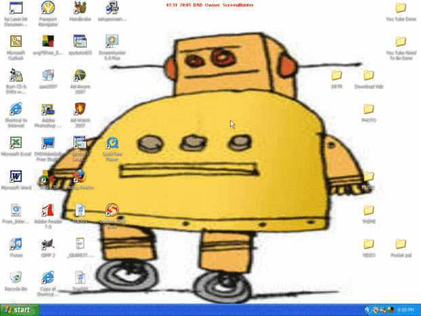Screen dimensions: 421x316
Task: Launch Quicken 2006 Basic shortcut
Action: click(x=112, y=211)
